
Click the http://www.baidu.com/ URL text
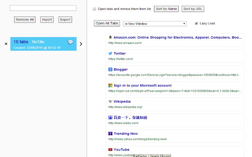click(x=123, y=123)
